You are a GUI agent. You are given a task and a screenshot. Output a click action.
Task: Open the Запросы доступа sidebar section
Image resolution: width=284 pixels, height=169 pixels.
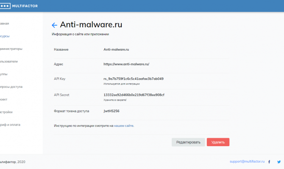[x=11, y=87]
